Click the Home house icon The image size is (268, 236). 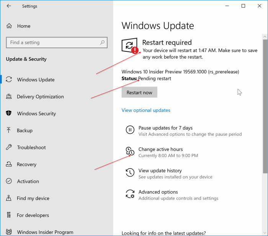pos(9,26)
